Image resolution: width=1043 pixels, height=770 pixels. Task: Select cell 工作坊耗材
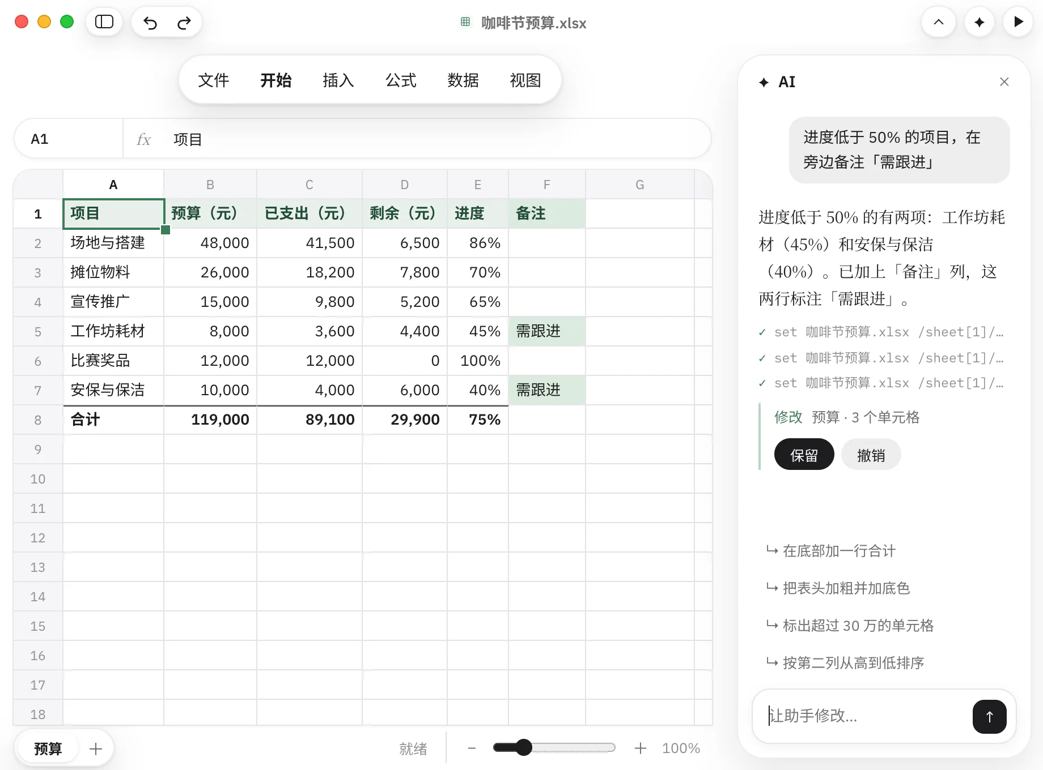coord(113,331)
